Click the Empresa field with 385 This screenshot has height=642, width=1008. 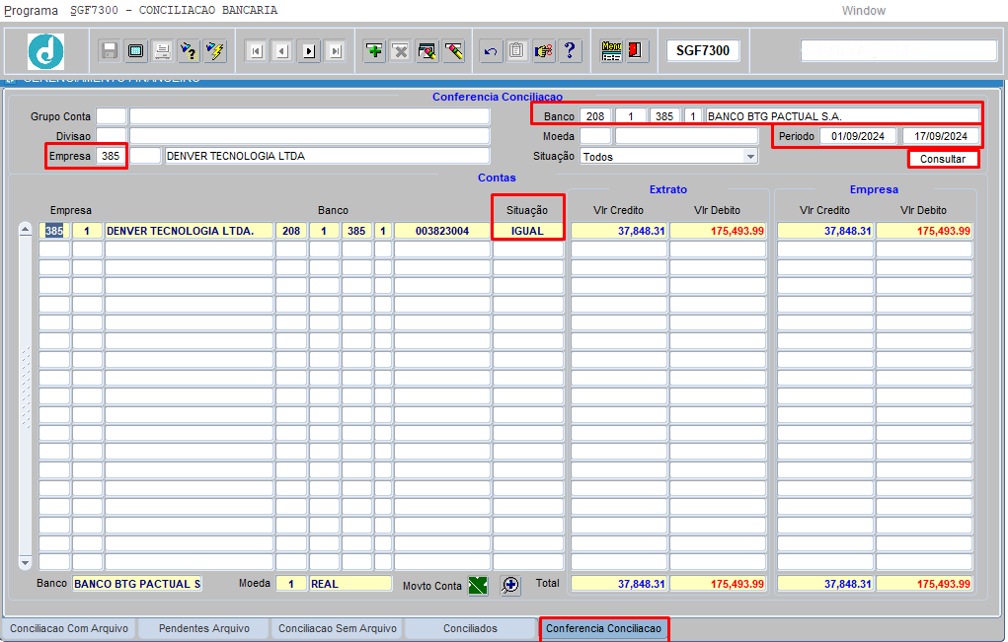112,156
